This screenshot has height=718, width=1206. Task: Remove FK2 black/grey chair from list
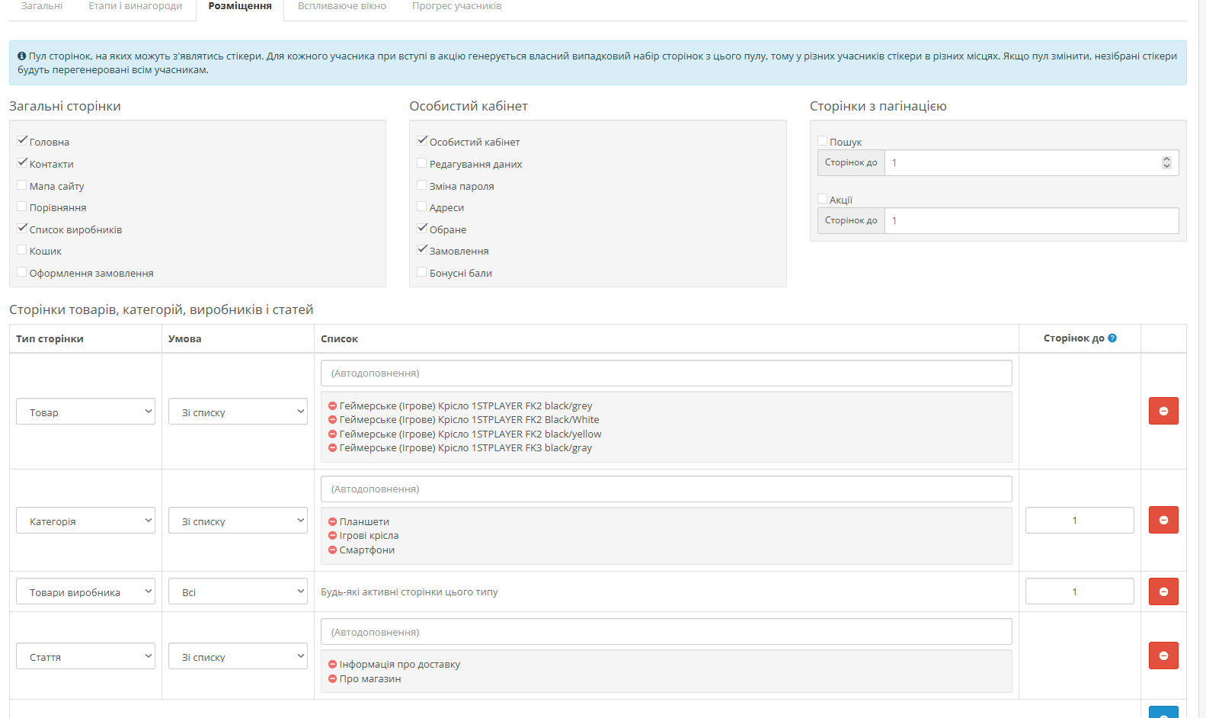(x=332, y=406)
